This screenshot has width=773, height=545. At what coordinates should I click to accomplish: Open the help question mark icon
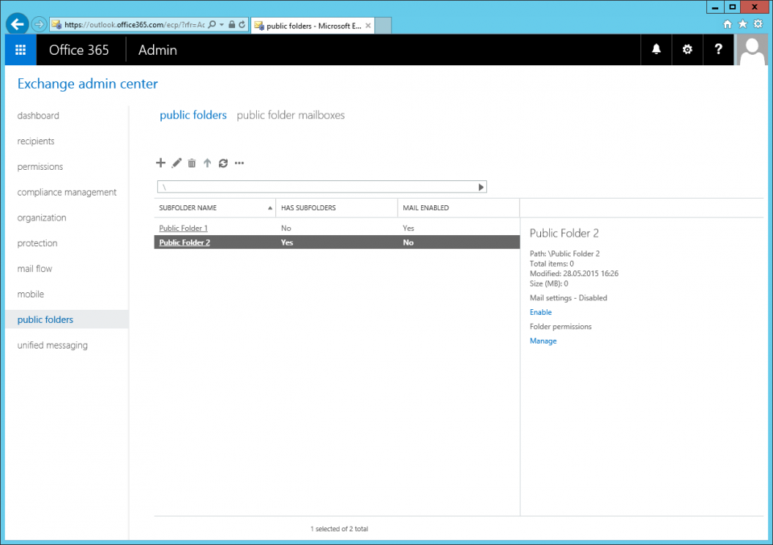(x=718, y=49)
